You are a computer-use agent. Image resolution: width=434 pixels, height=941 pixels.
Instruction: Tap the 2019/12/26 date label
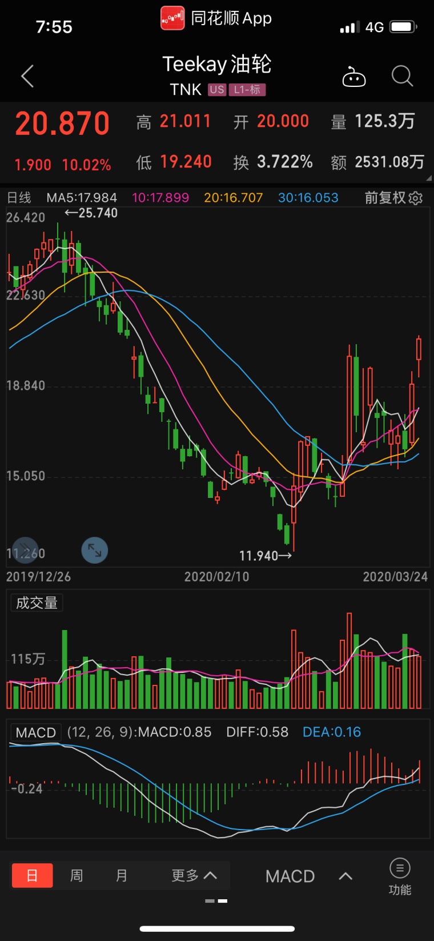point(38,577)
